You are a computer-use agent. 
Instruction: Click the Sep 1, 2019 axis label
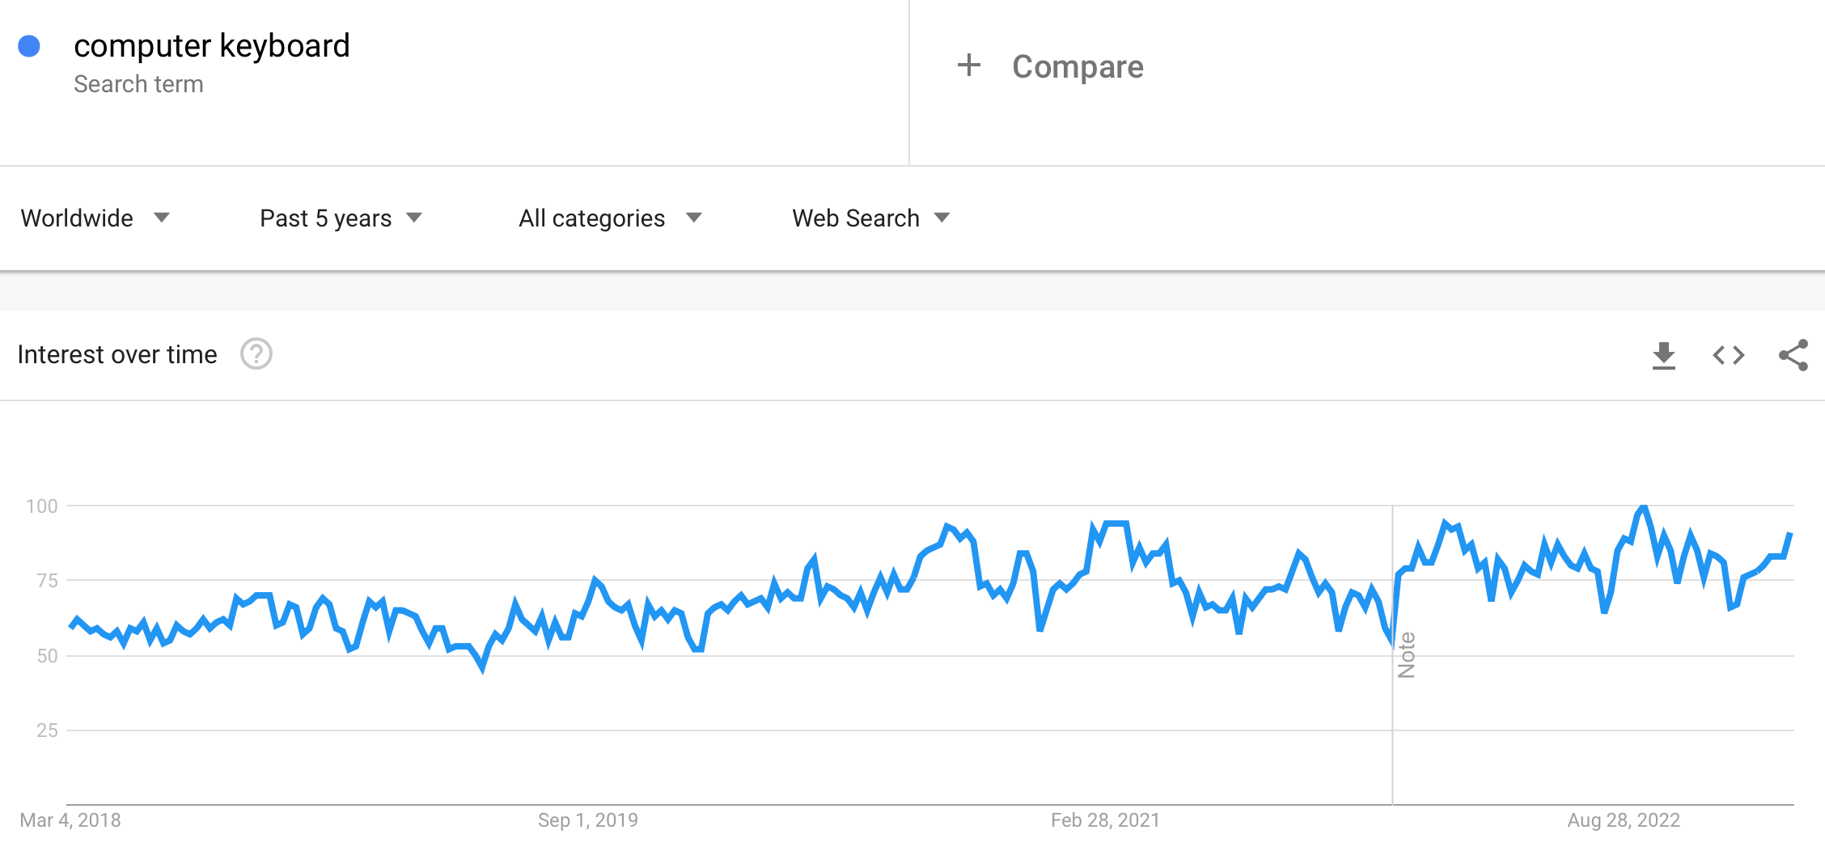pos(588,820)
